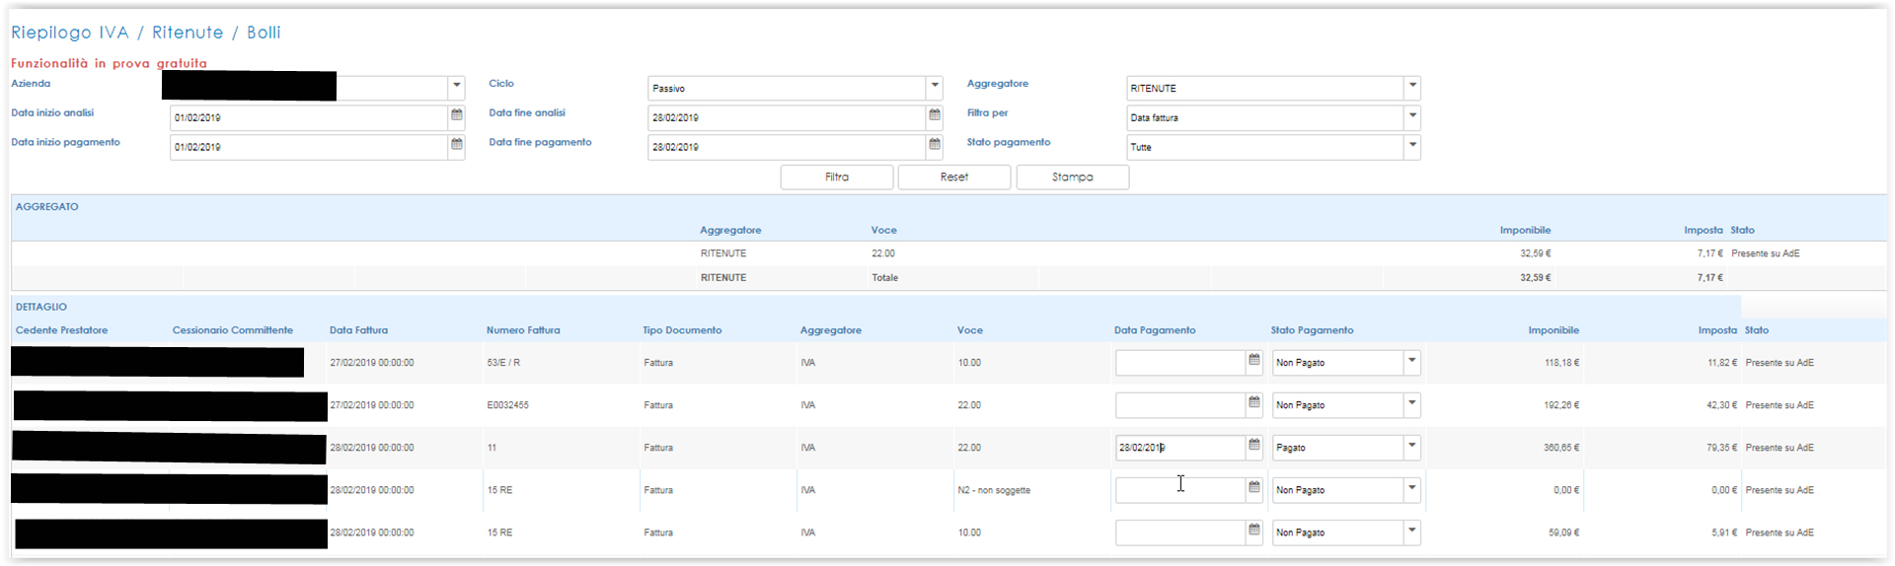The image size is (1895, 566).
Task: Click the 360,65 € imponibile cell
Action: (1561, 448)
